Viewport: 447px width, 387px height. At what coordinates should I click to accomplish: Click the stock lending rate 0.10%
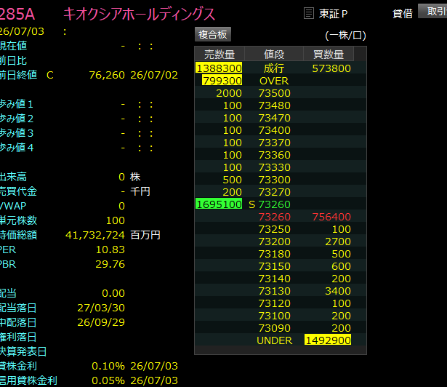click(x=108, y=366)
